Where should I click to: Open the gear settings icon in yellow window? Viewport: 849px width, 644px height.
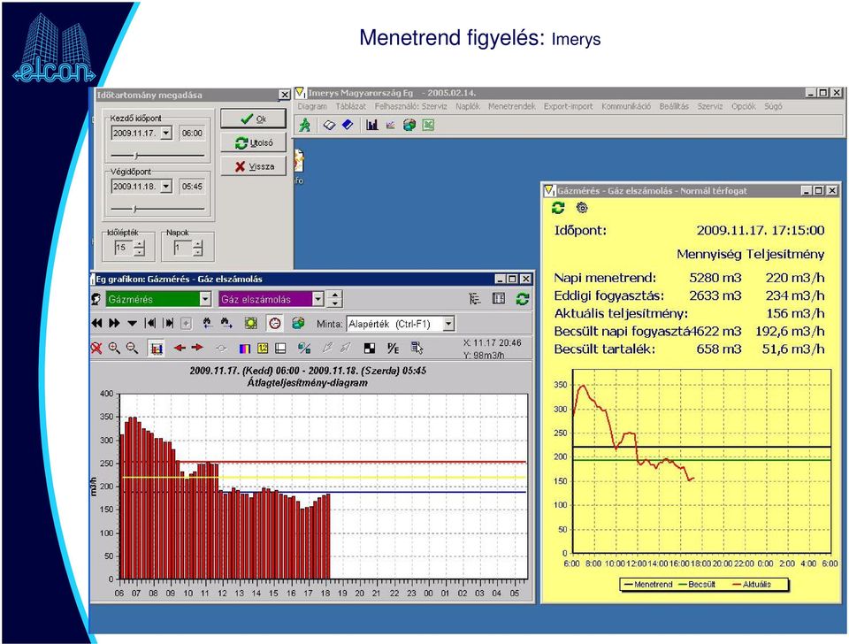[x=582, y=208]
